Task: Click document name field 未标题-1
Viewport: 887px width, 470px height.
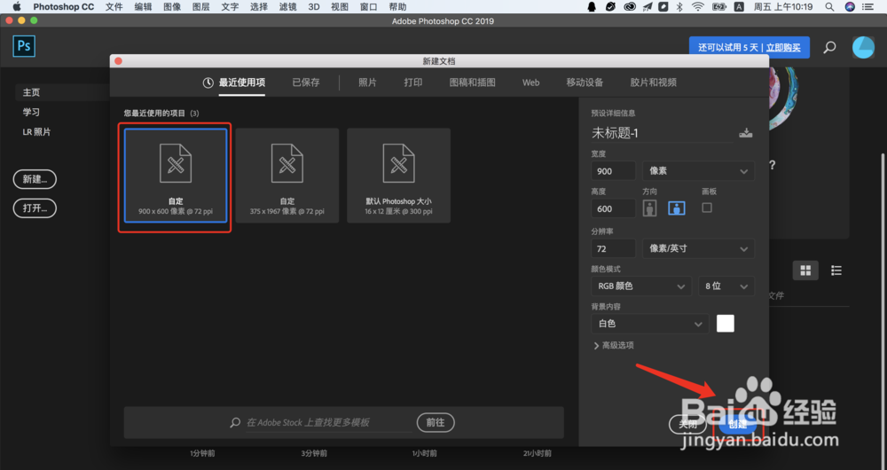Action: coord(662,133)
